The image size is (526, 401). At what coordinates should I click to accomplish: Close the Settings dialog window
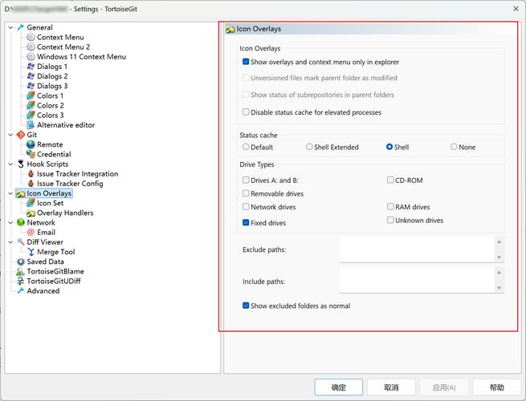click(516, 9)
